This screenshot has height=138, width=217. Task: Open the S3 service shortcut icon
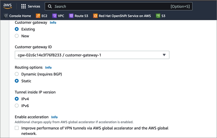[158, 16]
